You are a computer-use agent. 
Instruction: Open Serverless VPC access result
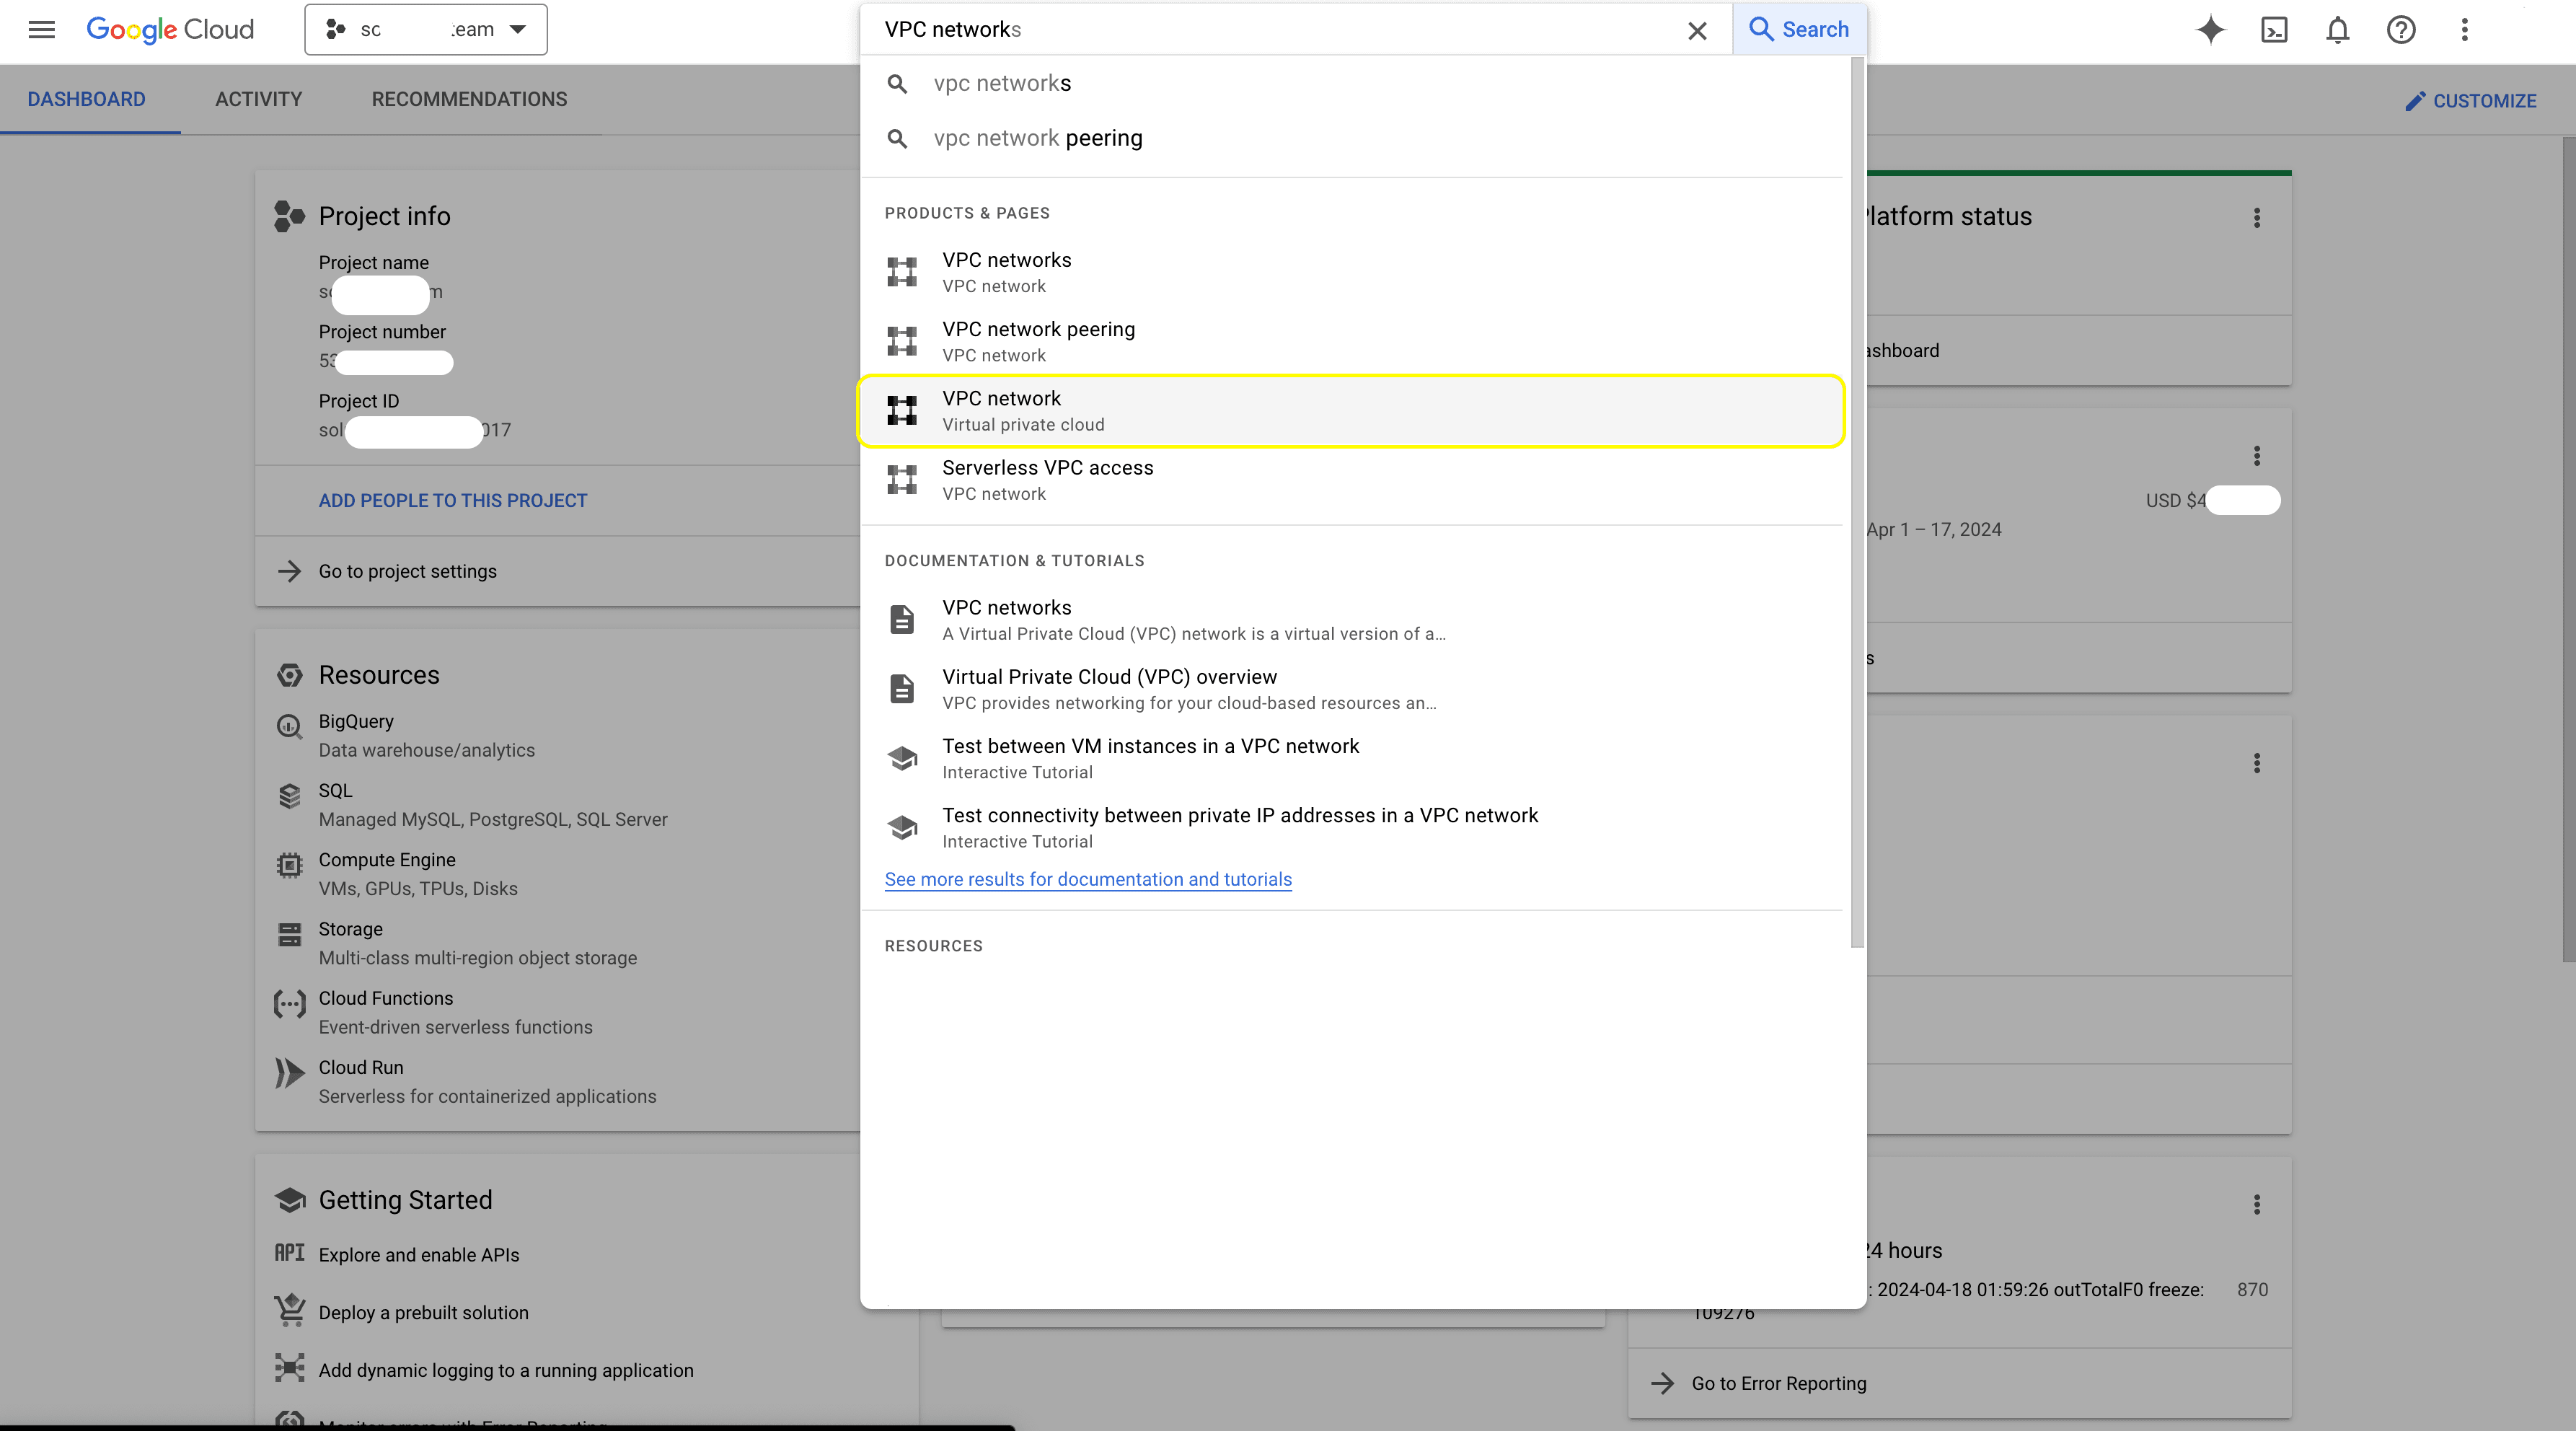[1047, 480]
